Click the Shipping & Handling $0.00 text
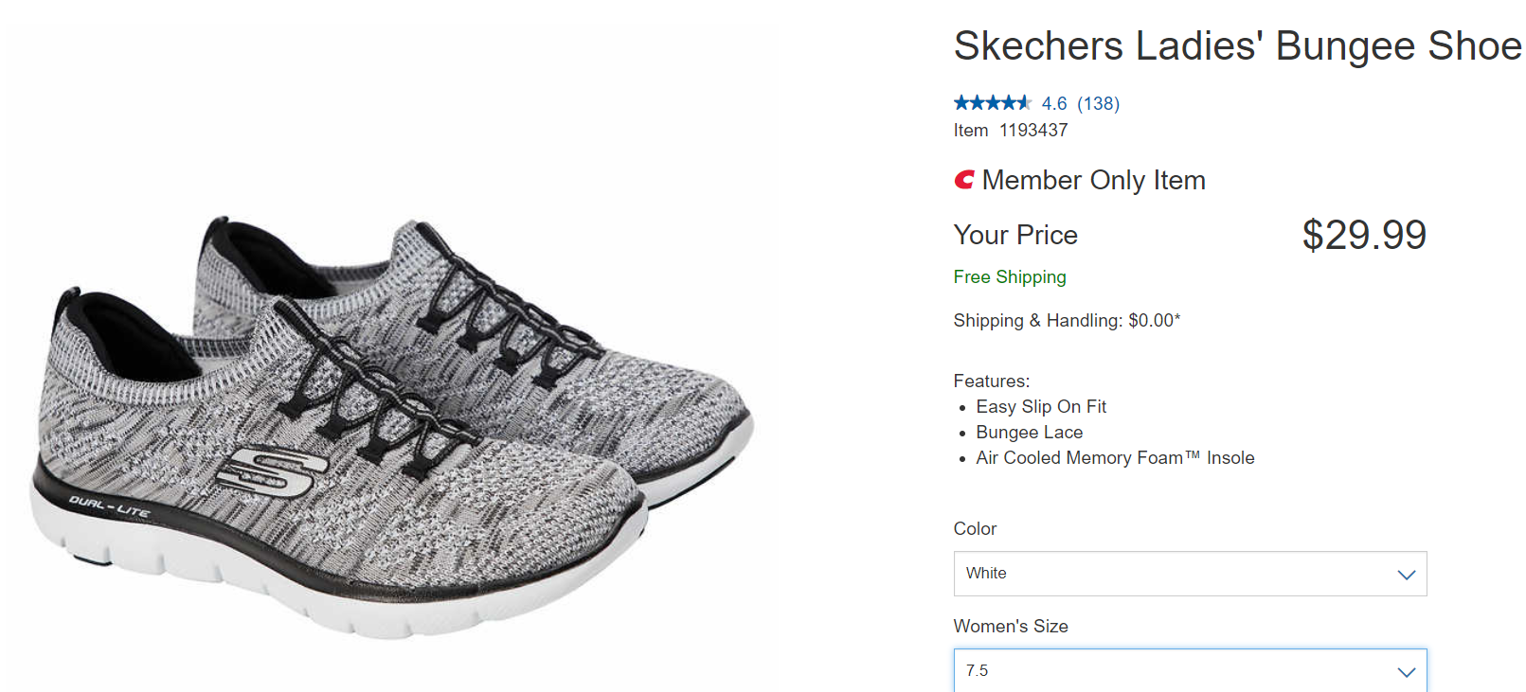The height and width of the screenshot is (692, 1526). coord(1067,321)
